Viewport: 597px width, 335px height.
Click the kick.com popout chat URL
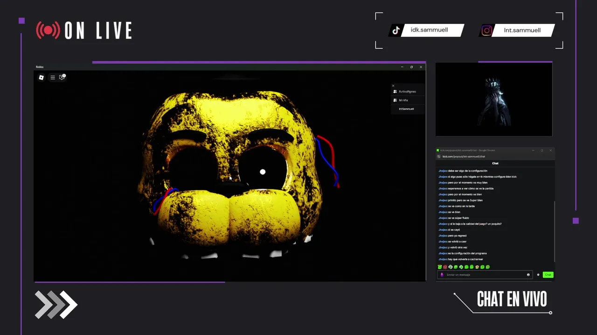click(x=464, y=156)
